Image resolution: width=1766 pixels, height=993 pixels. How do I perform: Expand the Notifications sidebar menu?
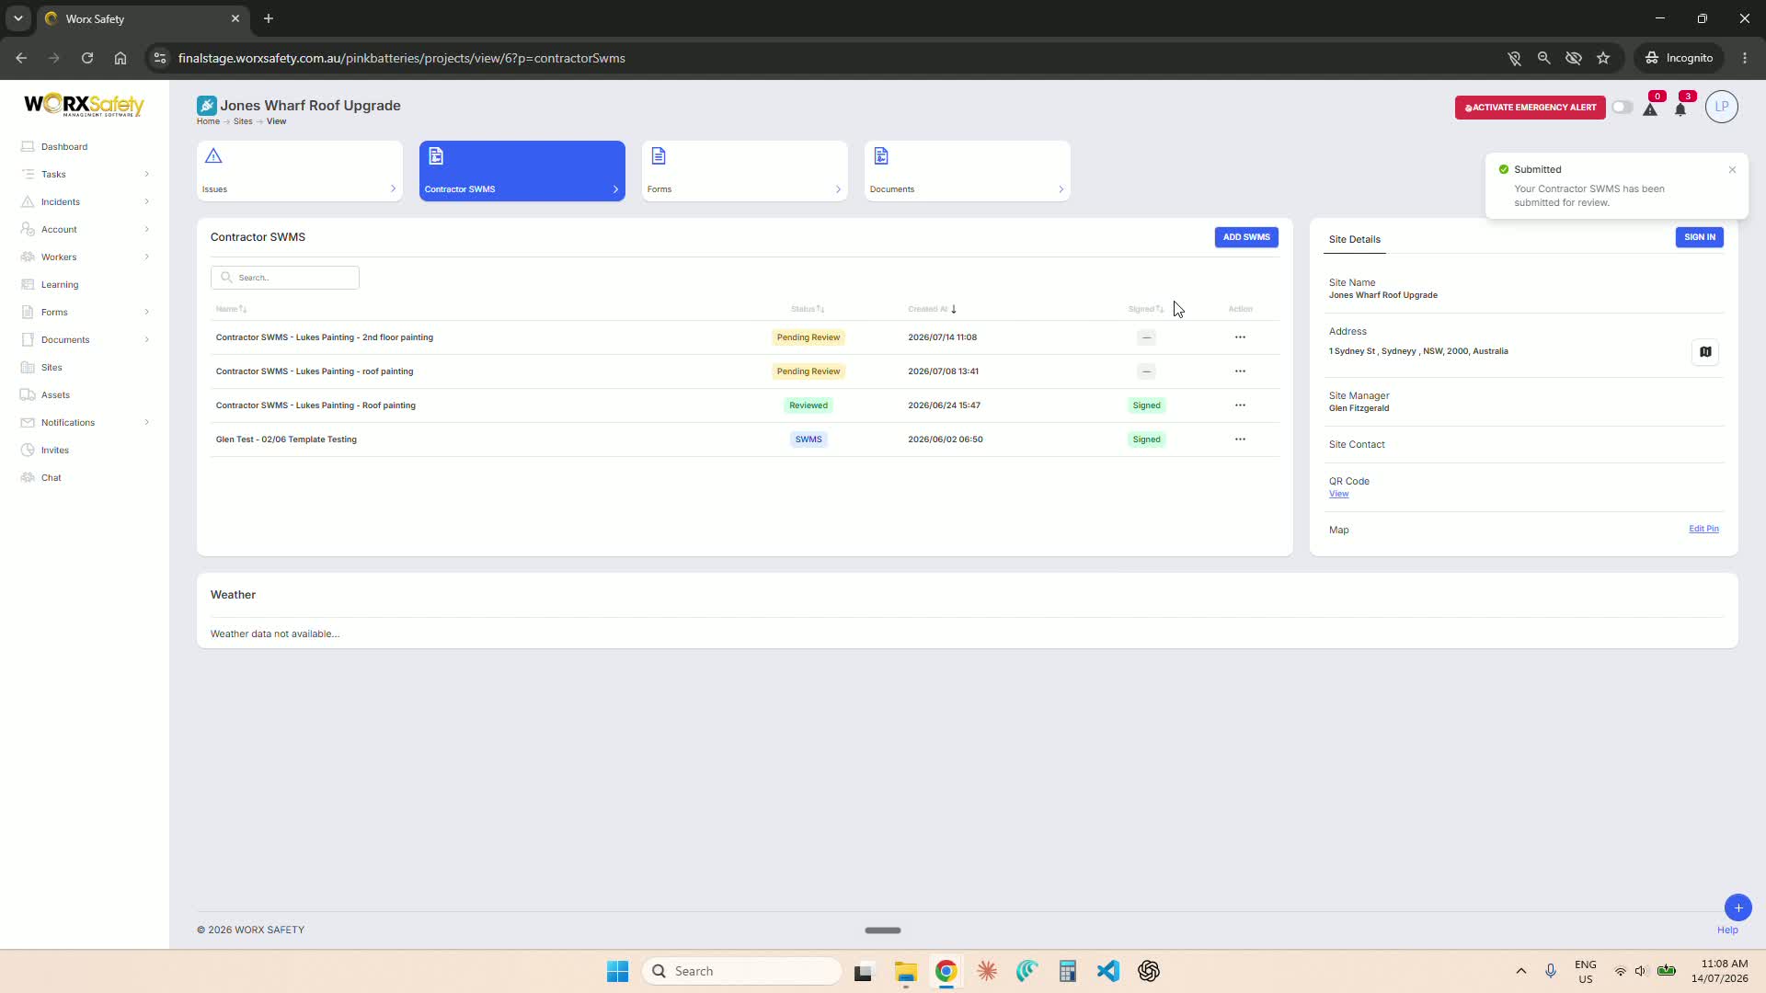[x=85, y=422]
